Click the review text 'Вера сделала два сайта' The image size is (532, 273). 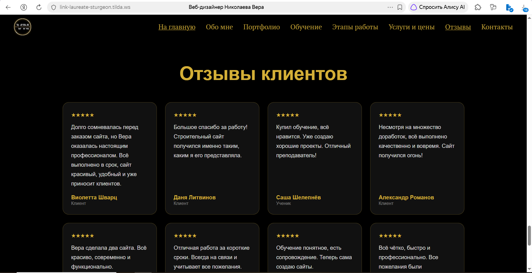point(109,257)
